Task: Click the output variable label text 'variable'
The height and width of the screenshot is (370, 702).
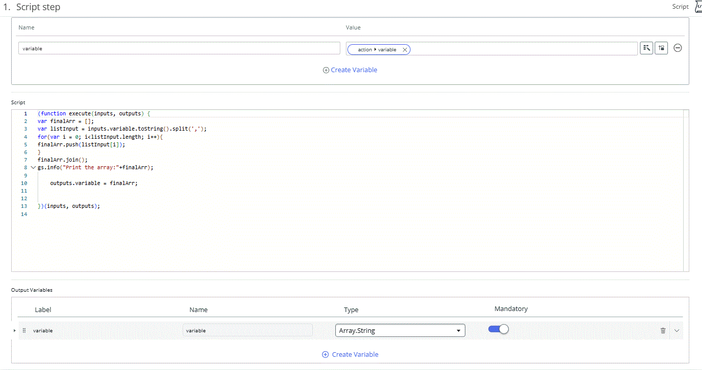Action: pos(43,330)
